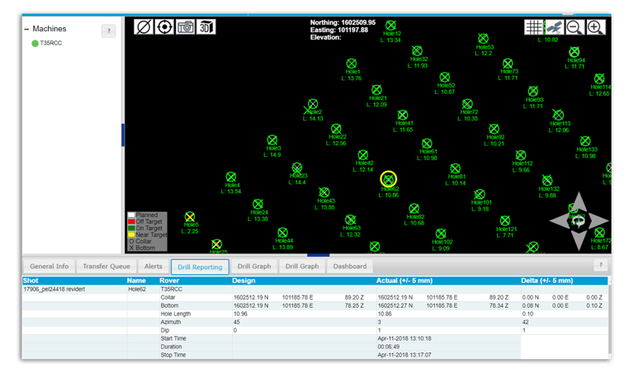Click the Hole Length row label
Viewport: 634px width, 373px height.
[176, 314]
